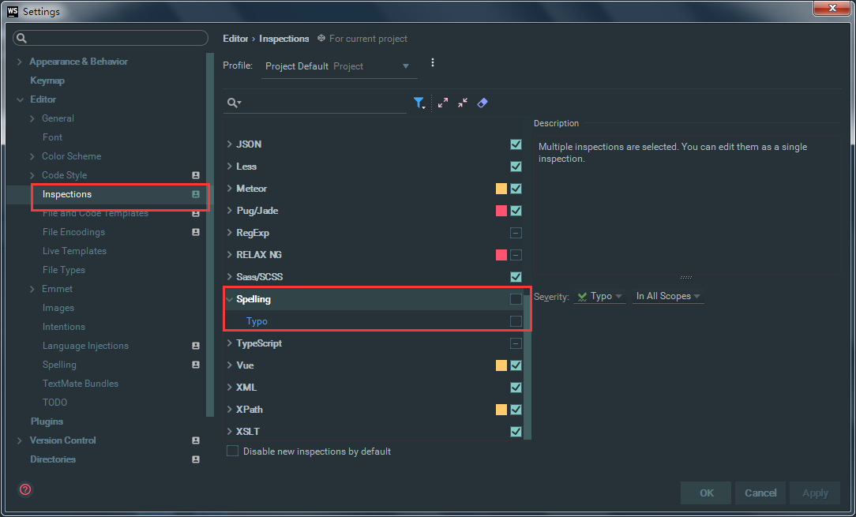Click XPath yellow severity swatch
This screenshot has width=856, height=517.
pos(501,410)
